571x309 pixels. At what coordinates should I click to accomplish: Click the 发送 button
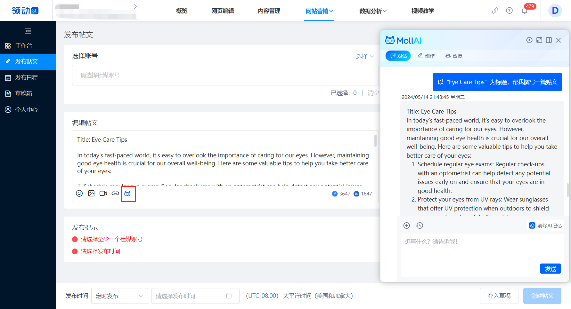[550, 269]
